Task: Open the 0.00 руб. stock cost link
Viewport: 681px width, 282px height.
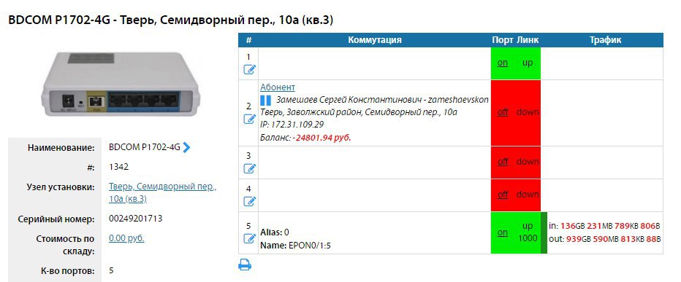Action: (126, 238)
